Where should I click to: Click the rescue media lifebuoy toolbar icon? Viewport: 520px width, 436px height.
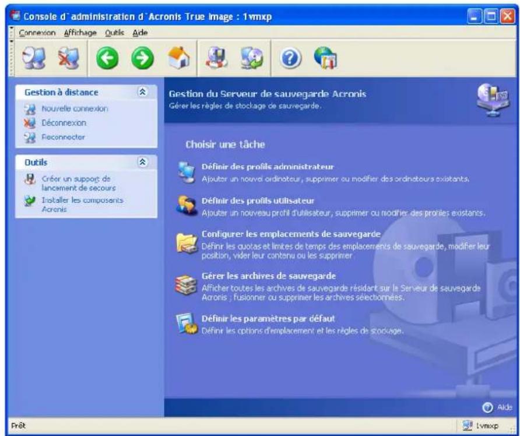pyautogui.click(x=216, y=58)
